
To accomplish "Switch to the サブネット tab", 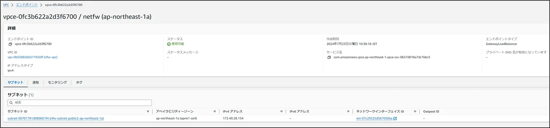I will click(15, 82).
